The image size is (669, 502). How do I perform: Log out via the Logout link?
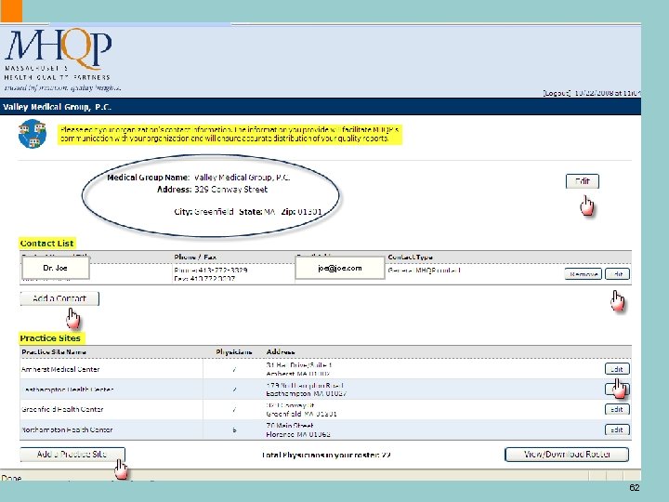(557, 93)
